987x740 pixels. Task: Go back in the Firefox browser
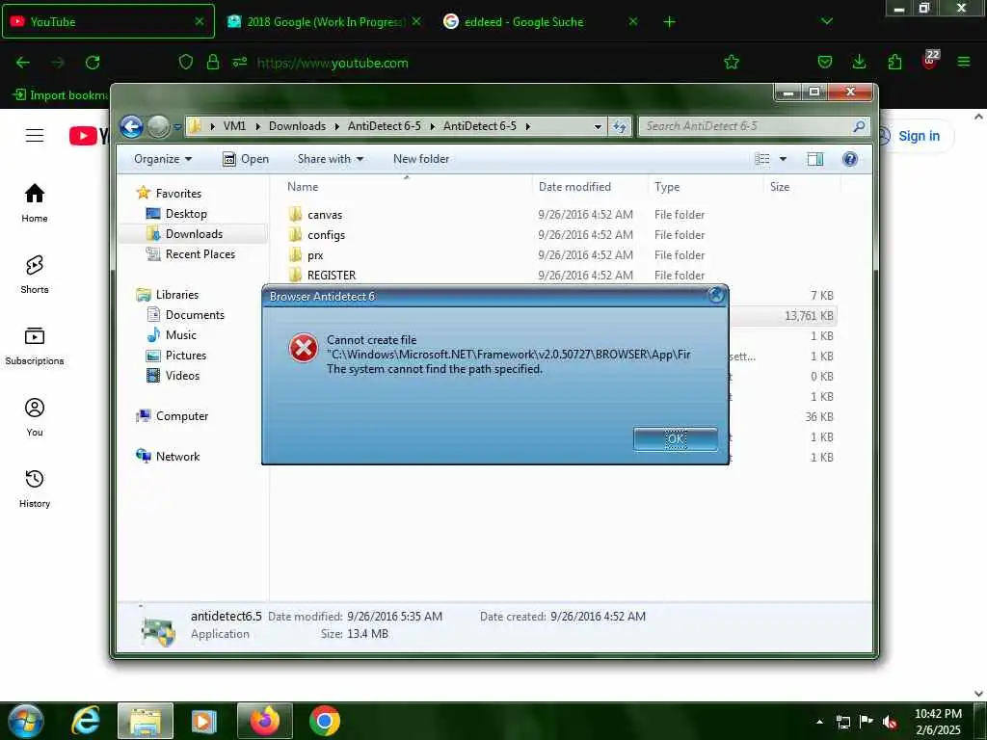23,63
